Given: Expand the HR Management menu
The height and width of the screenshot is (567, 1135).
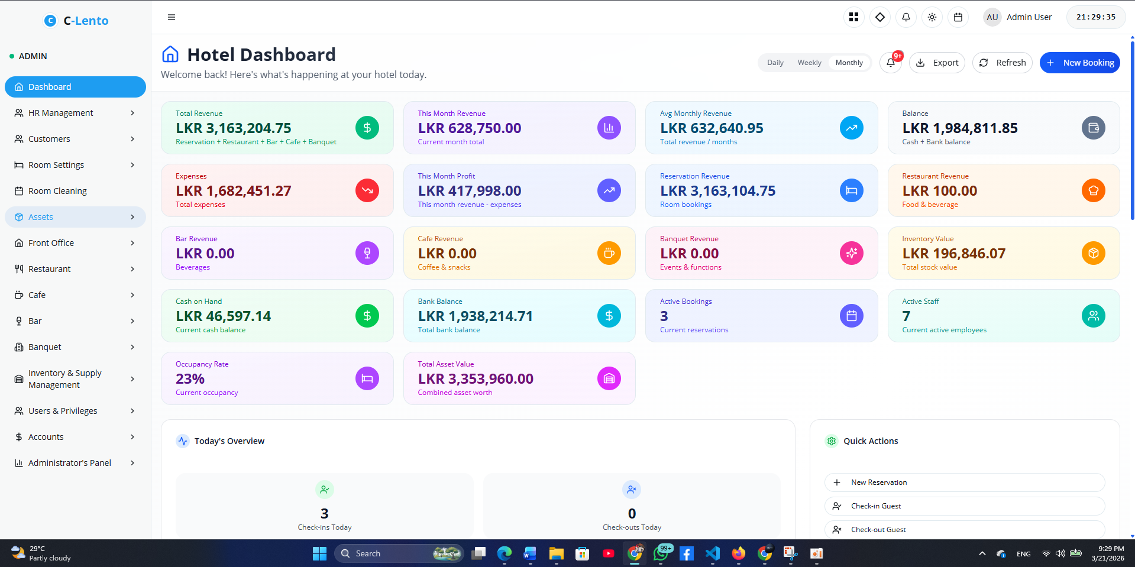Looking at the screenshot, I should tap(75, 112).
